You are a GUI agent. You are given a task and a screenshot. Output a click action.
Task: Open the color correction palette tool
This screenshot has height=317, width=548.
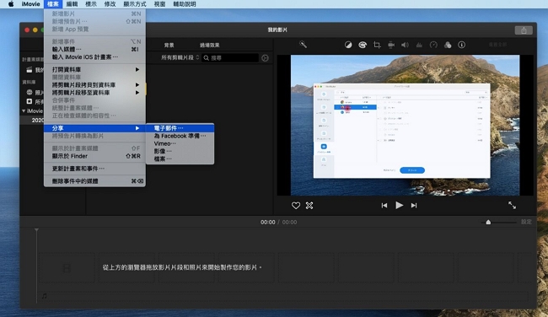click(x=363, y=45)
